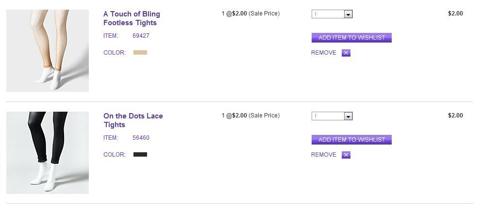Click item number 69427

(x=141, y=36)
